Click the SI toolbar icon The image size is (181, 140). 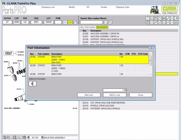click(172, 18)
